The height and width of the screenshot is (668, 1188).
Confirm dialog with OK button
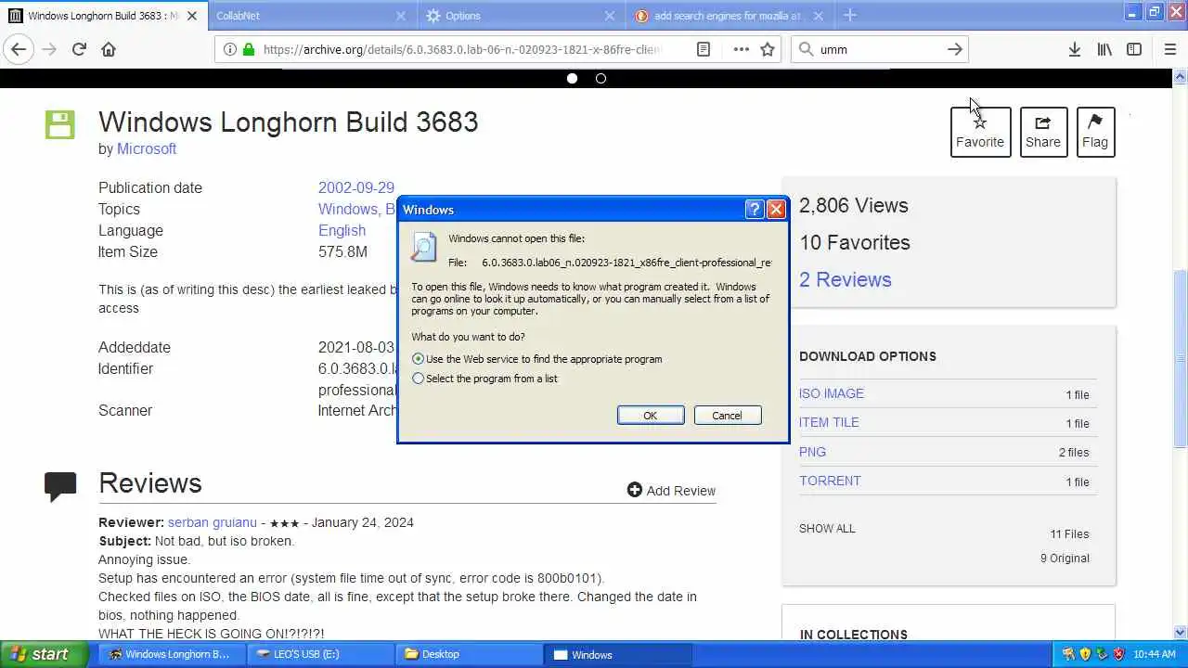[x=651, y=416]
